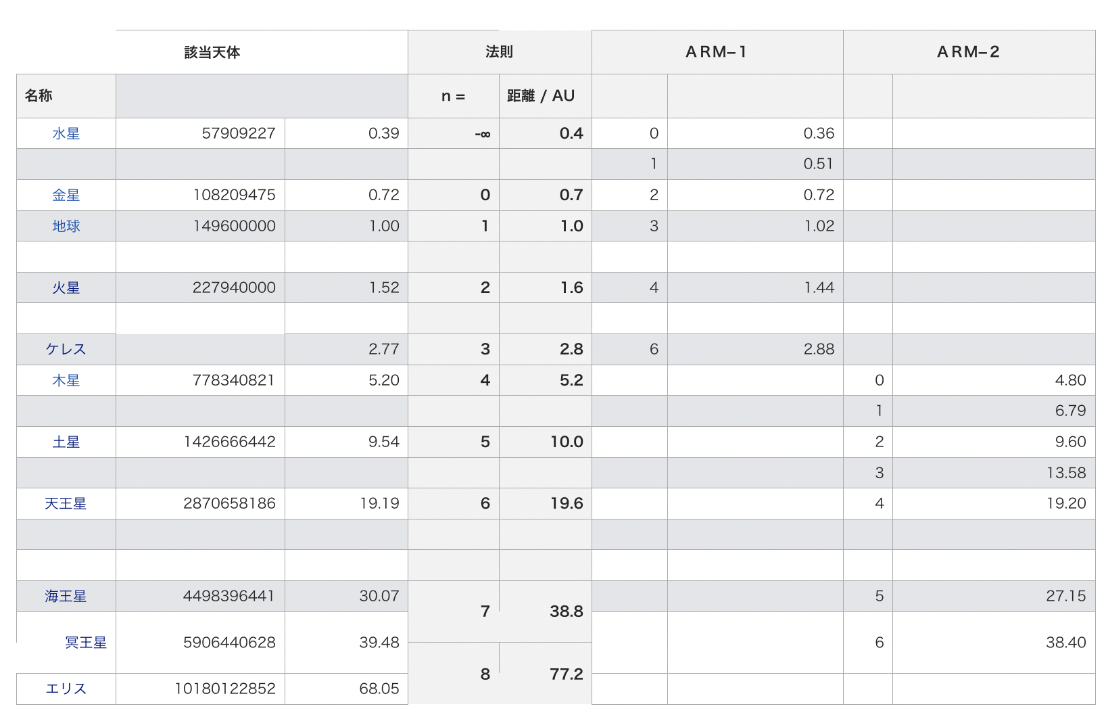1106x717 pixels.
Task: Click the 冥王星 link
Action: pyautogui.click(x=86, y=643)
